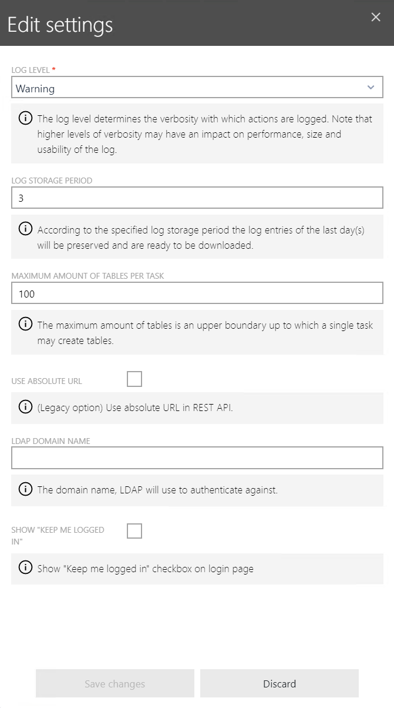This screenshot has height=708, width=394.
Task: Click the log level info icon
Action: point(25,118)
